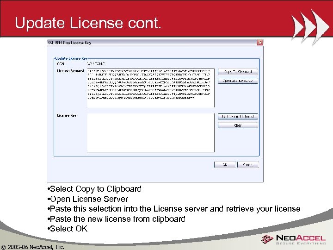Screen dimensions: 333x250
Task: Click the Copy To Clipboard button
Action: (238, 72)
